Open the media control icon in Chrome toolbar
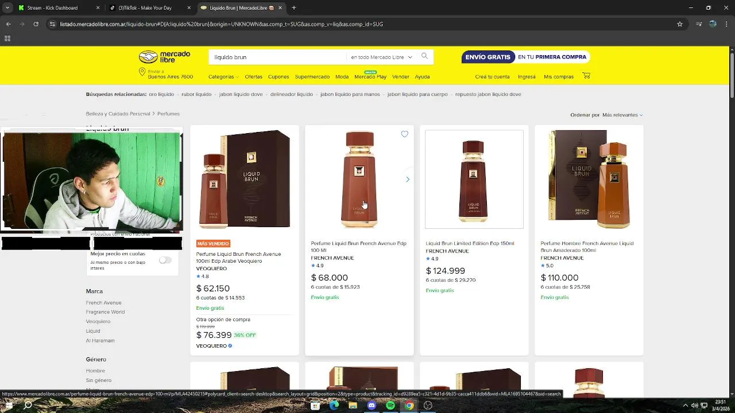This screenshot has width=735, height=413. tap(699, 24)
